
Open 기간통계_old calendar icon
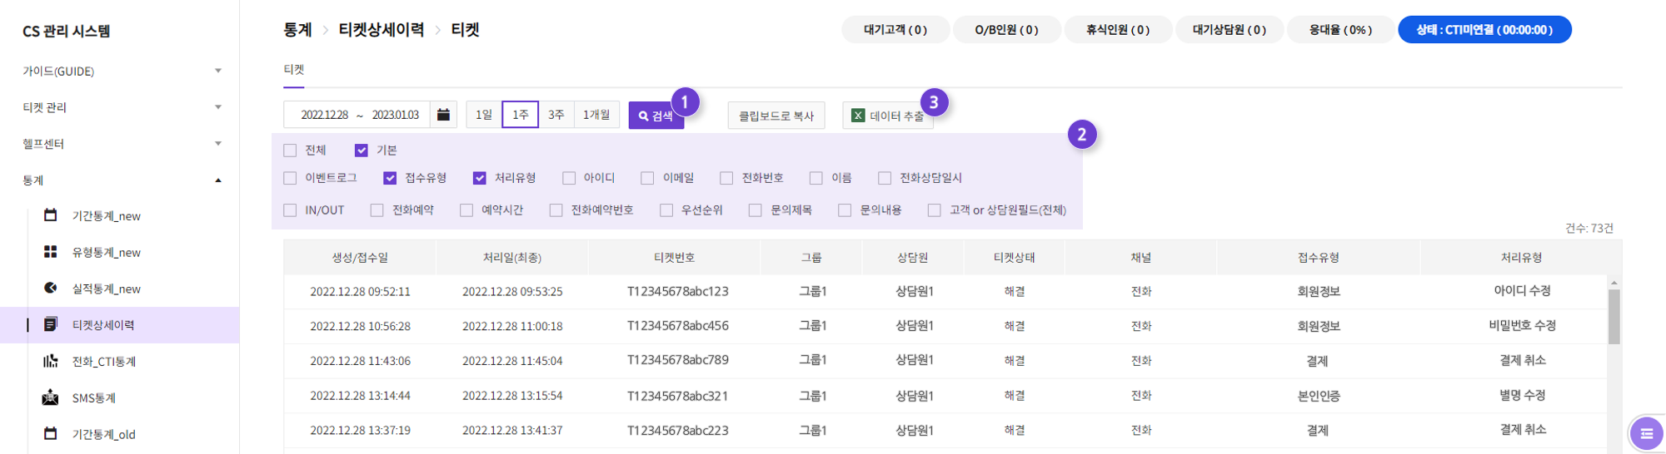[51, 434]
